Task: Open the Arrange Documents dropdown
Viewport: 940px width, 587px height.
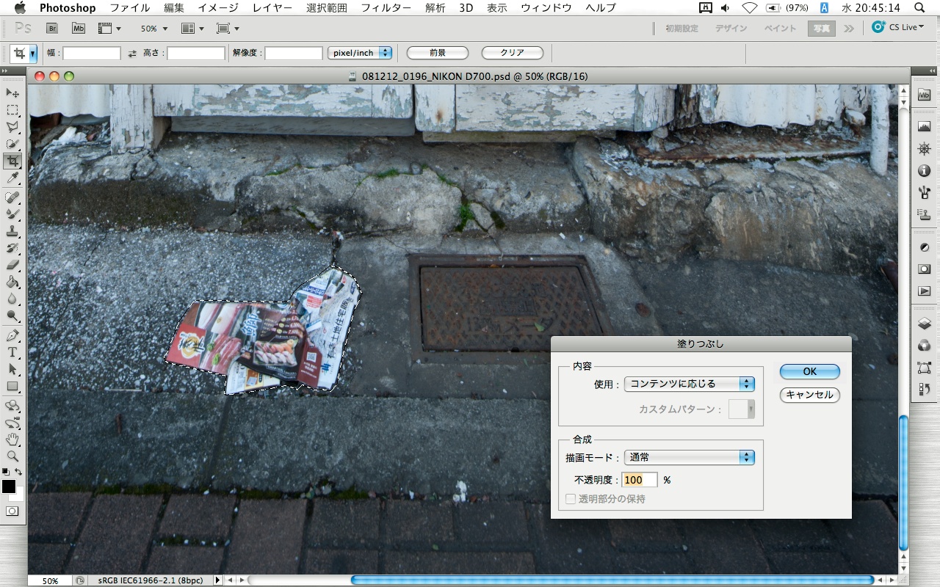Action: 192,29
